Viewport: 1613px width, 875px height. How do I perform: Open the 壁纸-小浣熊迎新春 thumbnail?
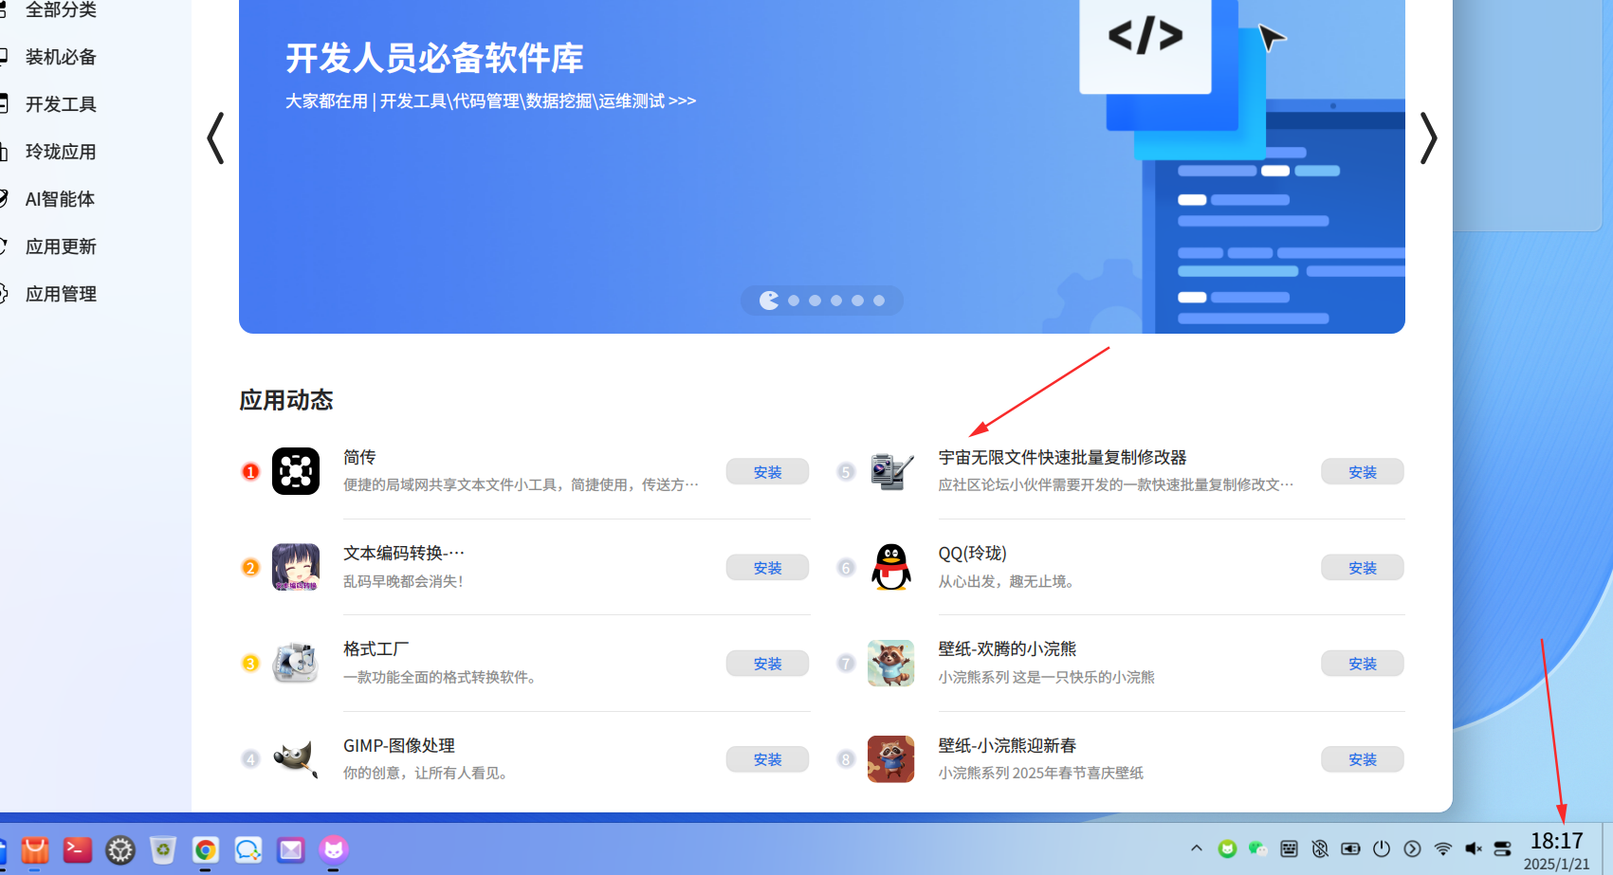tap(891, 758)
